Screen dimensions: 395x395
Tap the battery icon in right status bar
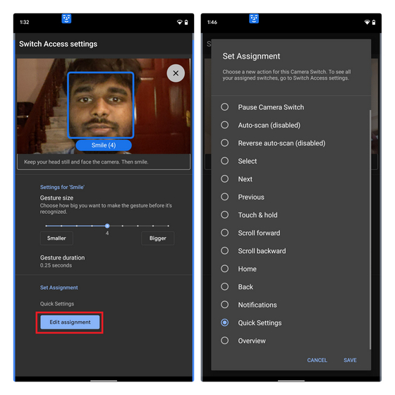coord(374,22)
